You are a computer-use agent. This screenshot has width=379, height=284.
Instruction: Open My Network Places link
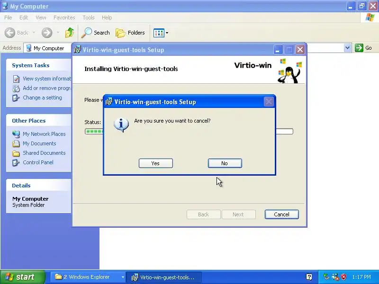click(44, 134)
